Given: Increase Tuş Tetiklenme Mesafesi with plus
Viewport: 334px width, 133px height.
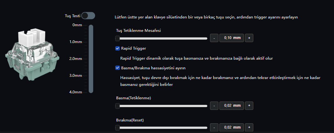Looking at the screenshot, I should [249, 38].
